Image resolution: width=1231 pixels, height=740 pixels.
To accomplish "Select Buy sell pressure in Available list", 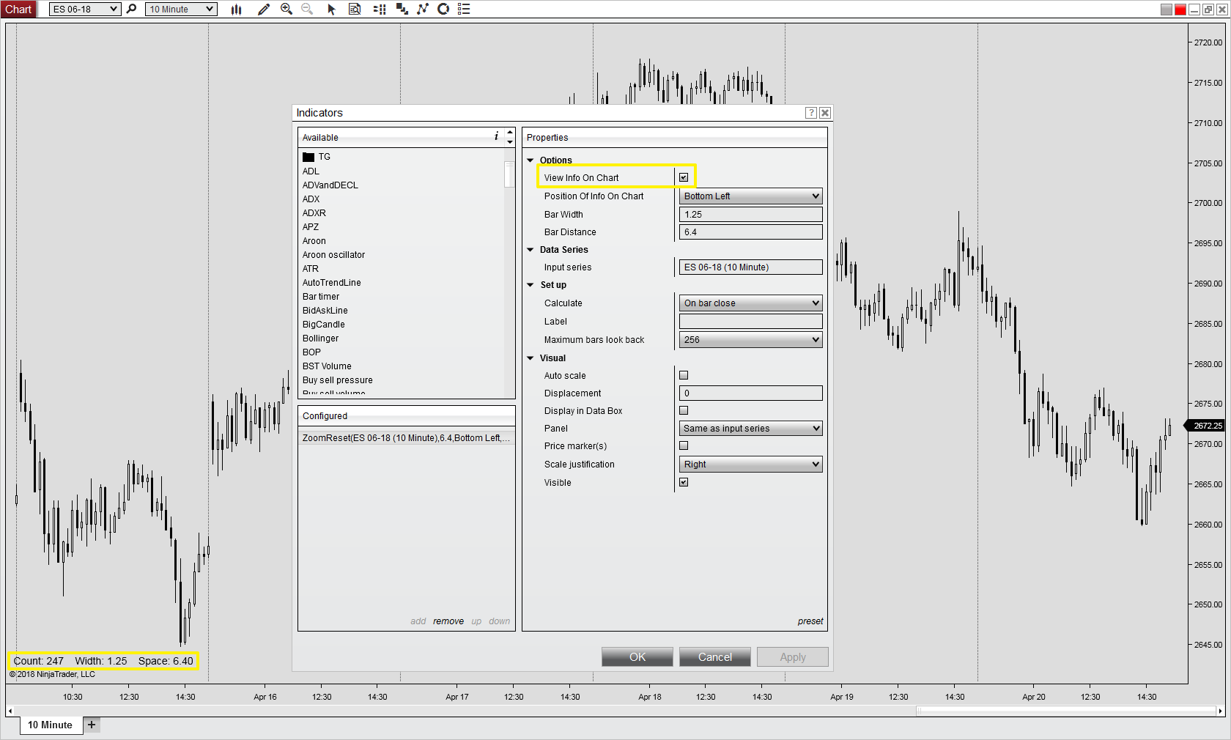I will click(x=338, y=380).
